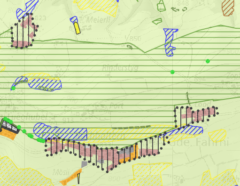Click the elevation label "913"
This screenshot has width=240, height=186.
point(68,120)
